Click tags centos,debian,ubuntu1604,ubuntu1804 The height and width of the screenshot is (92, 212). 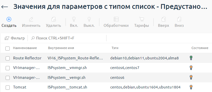(145, 87)
